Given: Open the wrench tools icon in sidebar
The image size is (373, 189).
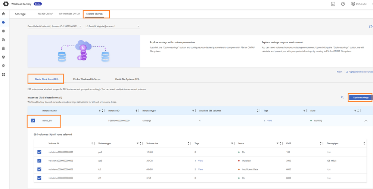Looking at the screenshot, I should [x=3, y=40].
